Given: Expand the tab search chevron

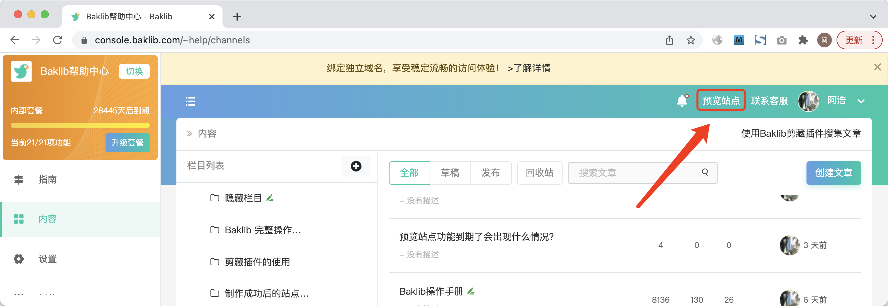Looking at the screenshot, I should [873, 17].
